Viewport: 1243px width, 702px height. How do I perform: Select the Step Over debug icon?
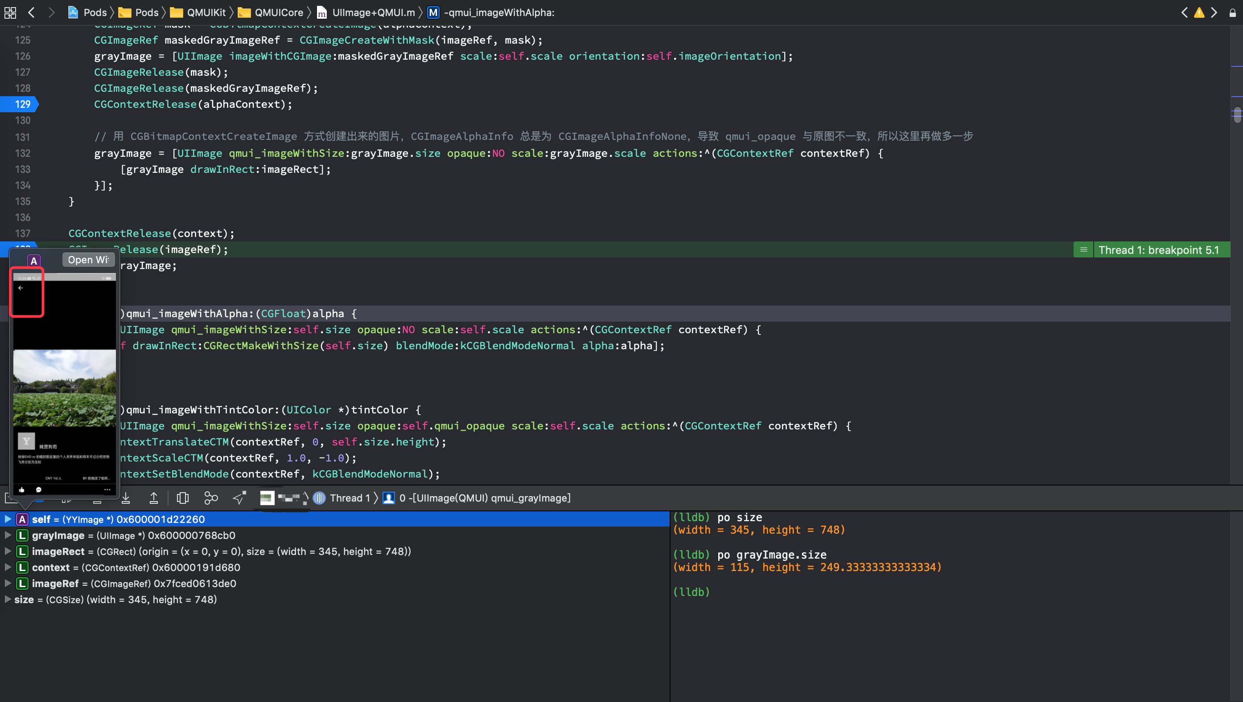(x=96, y=498)
